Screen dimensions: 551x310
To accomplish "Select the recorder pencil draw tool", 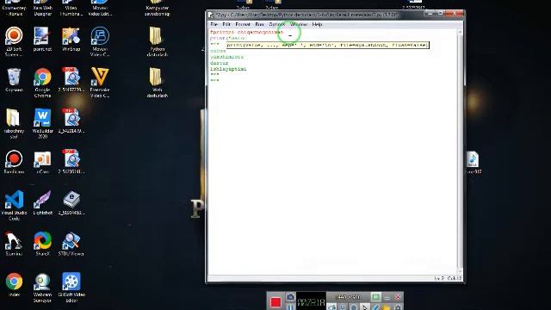I will (375, 307).
